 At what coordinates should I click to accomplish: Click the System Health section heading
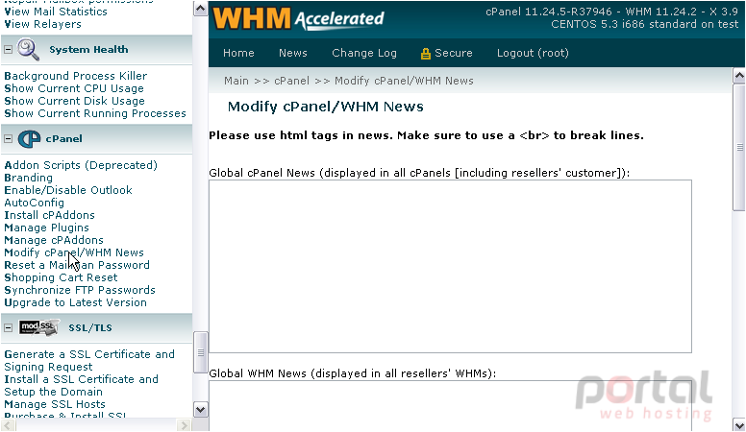tap(88, 49)
